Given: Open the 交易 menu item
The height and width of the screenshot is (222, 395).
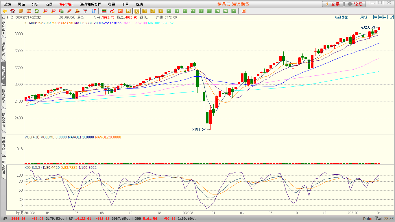Looking at the screenshot, I should click(112, 4).
